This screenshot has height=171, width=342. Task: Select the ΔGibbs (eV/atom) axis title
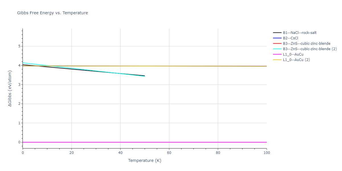pyautogui.click(x=10, y=88)
